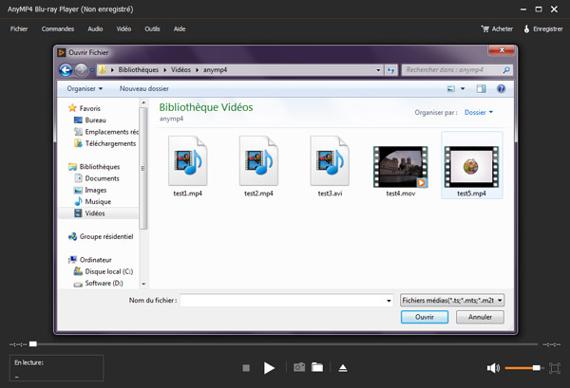Viewport: 570px width, 388px height.
Task: Click the open folder icon in player bar
Action: [317, 367]
